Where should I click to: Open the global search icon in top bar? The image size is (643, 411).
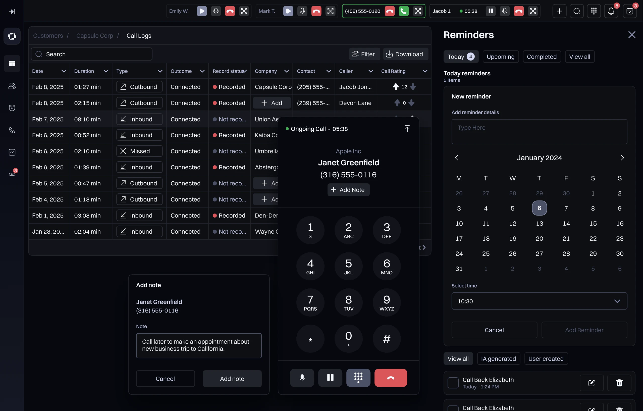[x=576, y=11]
